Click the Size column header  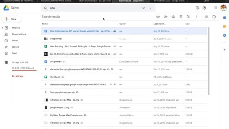(187, 24)
